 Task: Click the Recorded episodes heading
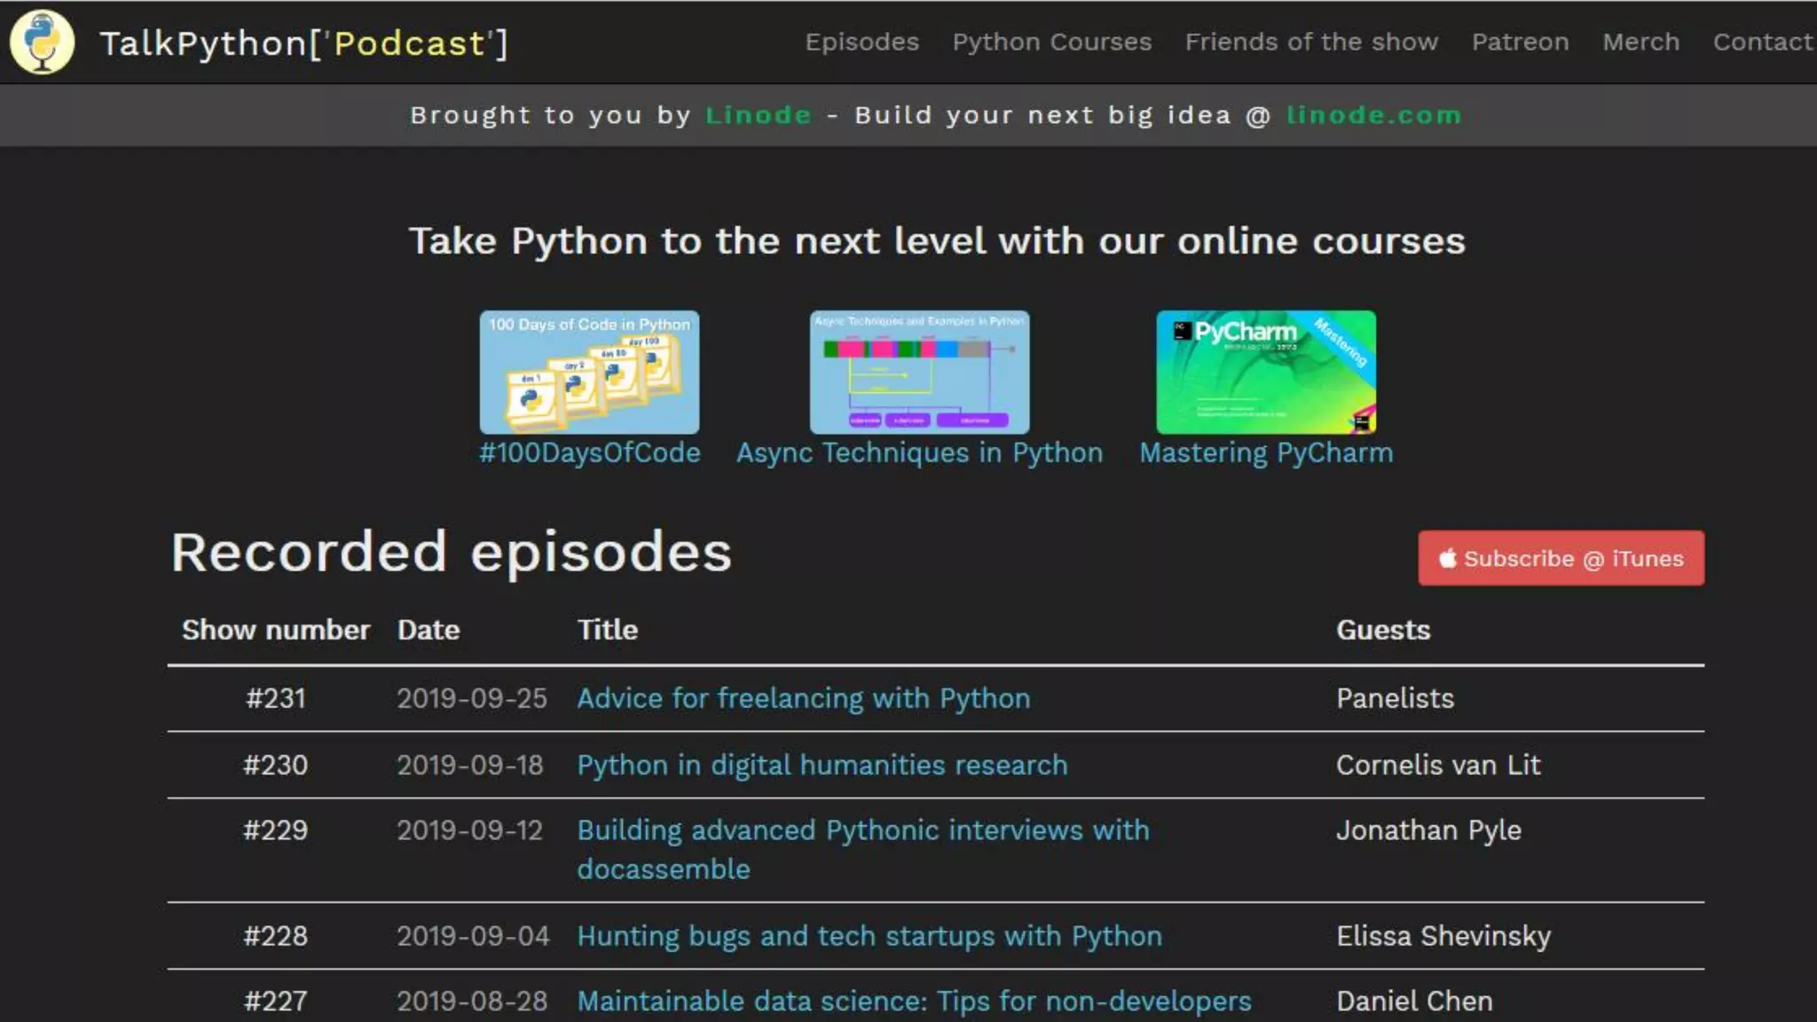click(451, 552)
